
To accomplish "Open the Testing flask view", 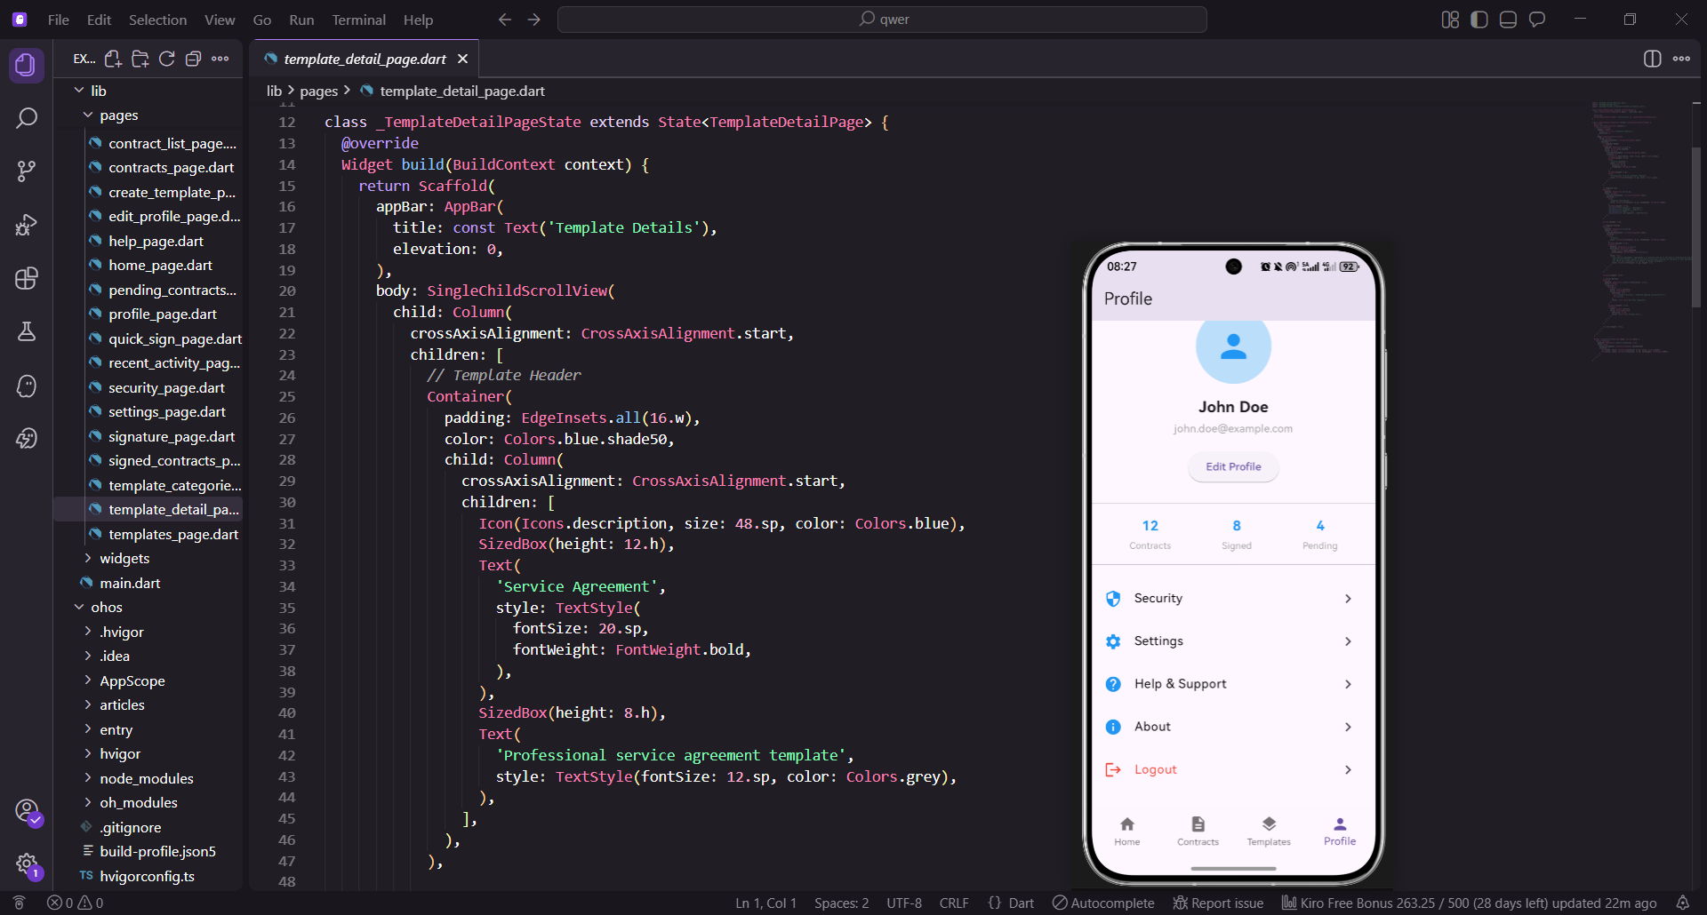I will point(27,331).
